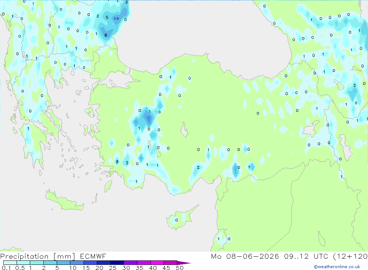Click the '(12+120' forecast step text
This screenshot has height=270, width=368.
tap(350, 256)
